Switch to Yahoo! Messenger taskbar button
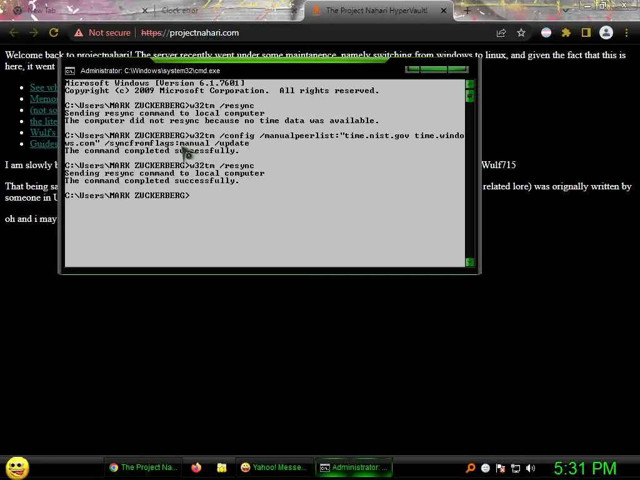This screenshot has height=480, width=640. 274,467
